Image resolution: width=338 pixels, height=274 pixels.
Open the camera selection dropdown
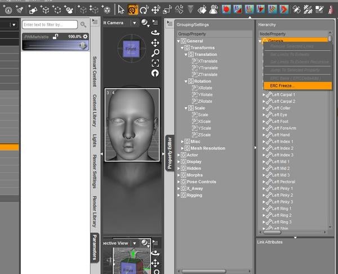click(x=134, y=23)
